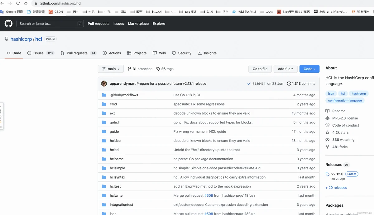374x215 pixels.
Task: Open the 哔哩哔哩 bookmark
Action: pos(36,12)
